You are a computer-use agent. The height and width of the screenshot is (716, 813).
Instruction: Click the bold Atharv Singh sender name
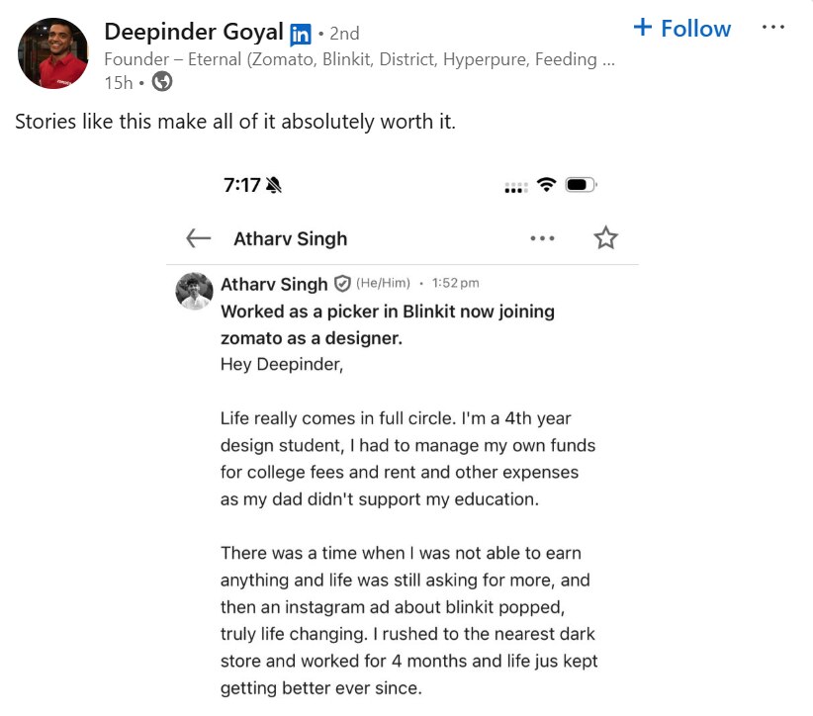coord(274,284)
